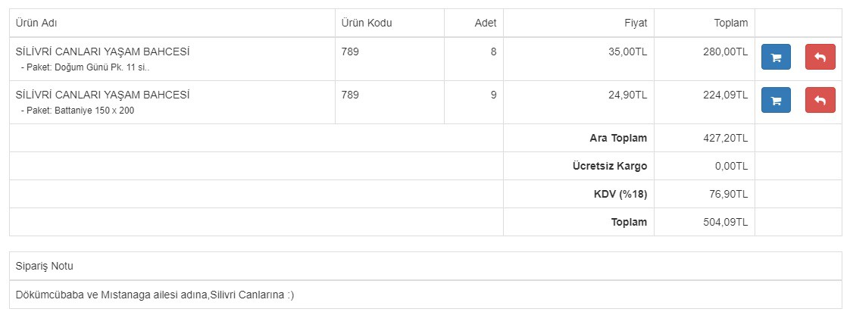Select the Fiyat column header
The image size is (850, 312).
coord(635,23)
